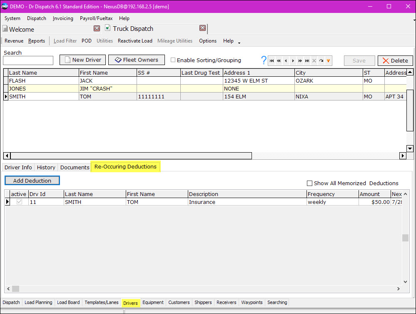Close the Welcome tab
Image resolution: width=416 pixels, height=314 pixels.
click(x=97, y=28)
